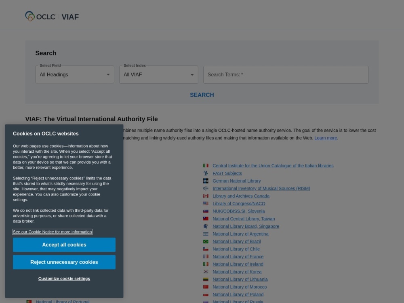This screenshot has height=303, width=404.
Task: Open National Library of Poland link
Action: [x=238, y=295]
